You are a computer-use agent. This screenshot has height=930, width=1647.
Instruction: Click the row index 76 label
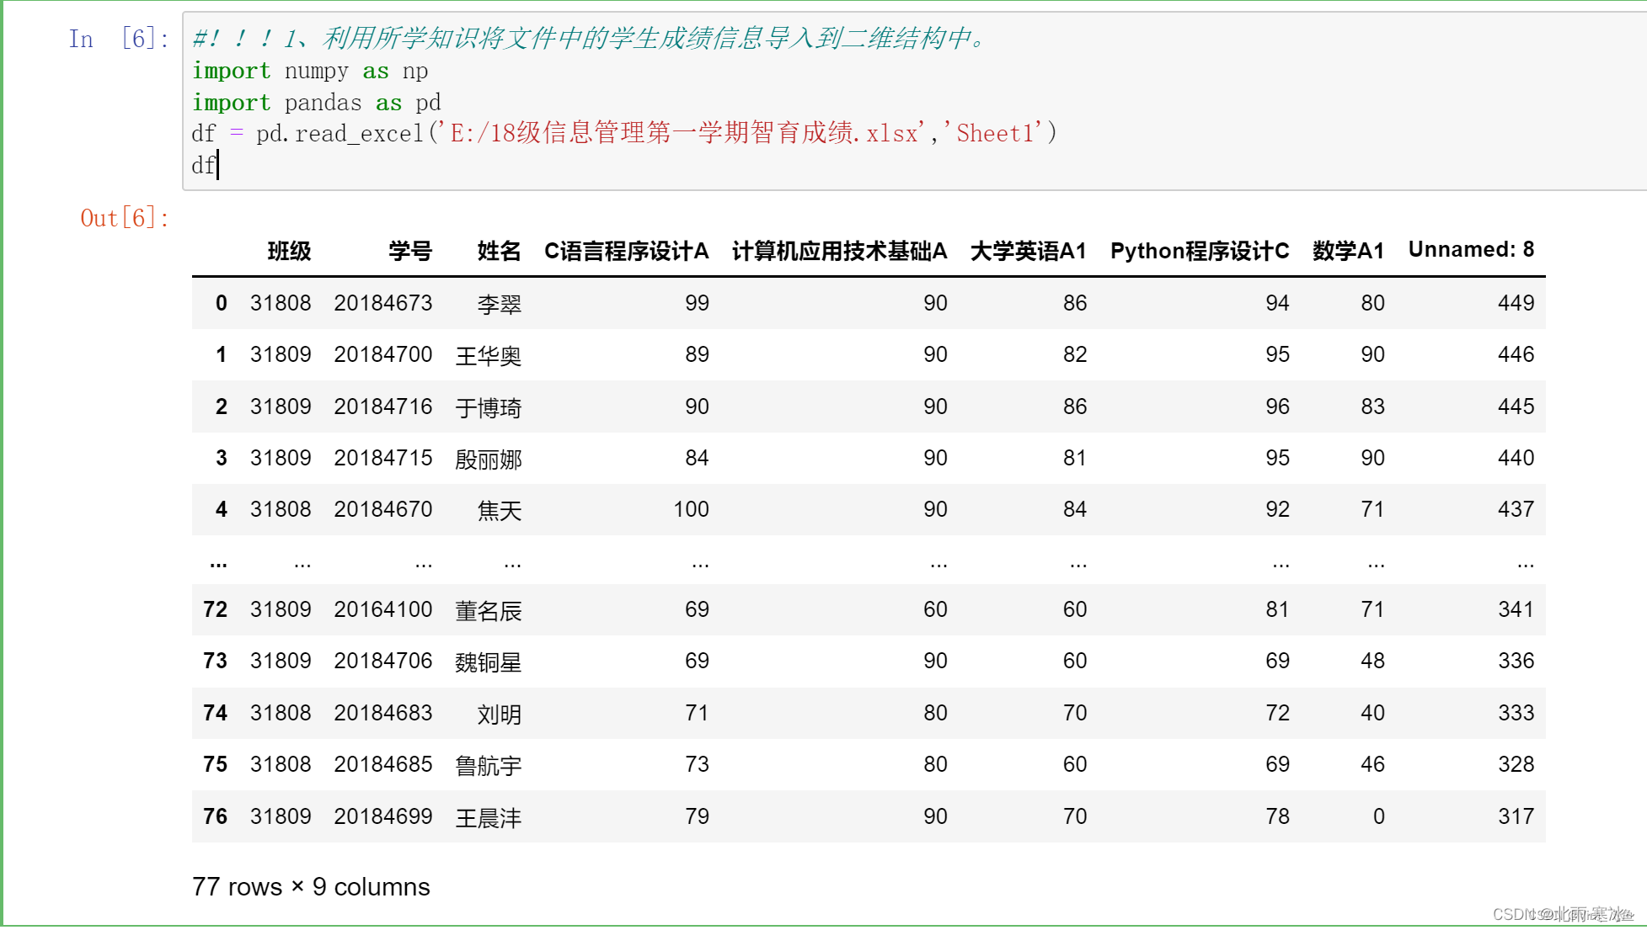coord(215,816)
